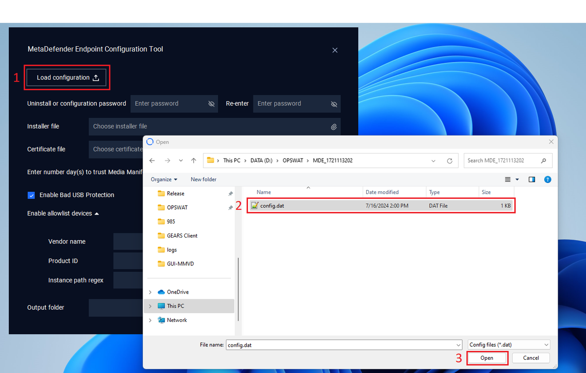The height and width of the screenshot is (373, 586).
Task: Focus the Uninstall or configuration password field
Action: tap(174, 103)
